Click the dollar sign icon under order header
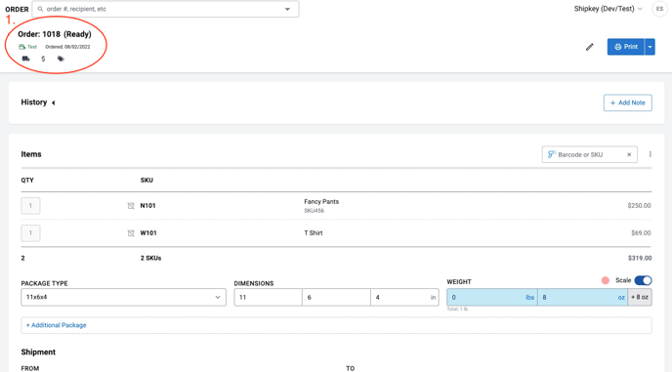Screen dimensions: 672x372 tap(43, 59)
